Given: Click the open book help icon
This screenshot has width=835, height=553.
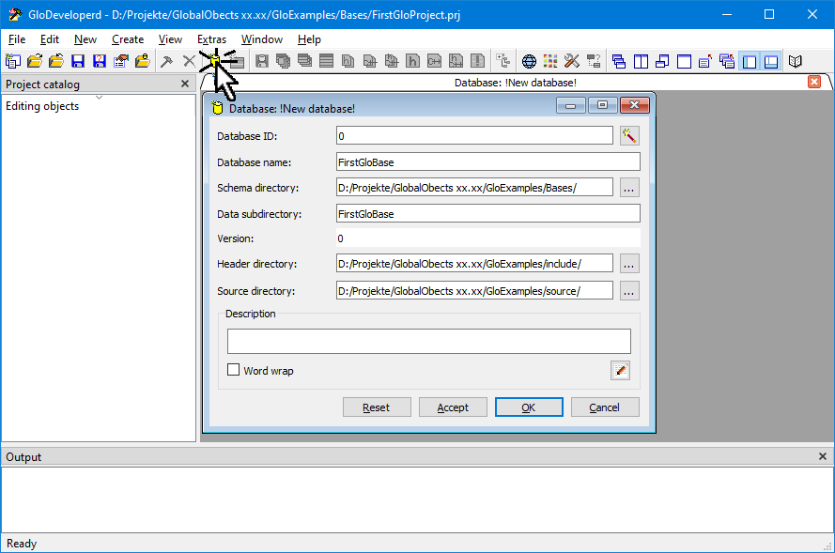Looking at the screenshot, I should (x=796, y=61).
